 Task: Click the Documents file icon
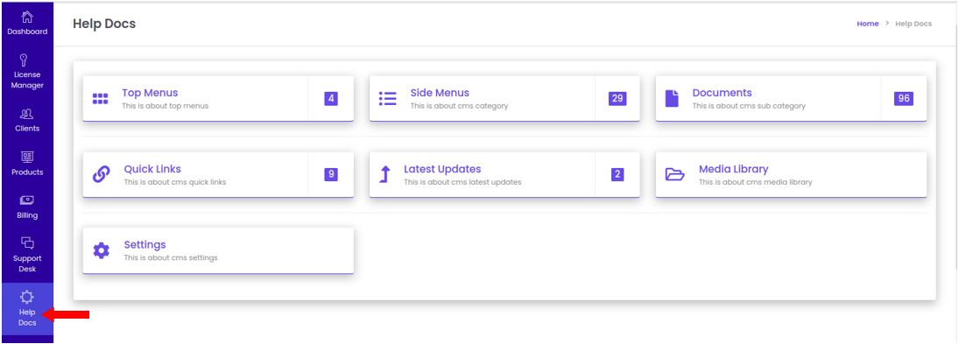[672, 98]
